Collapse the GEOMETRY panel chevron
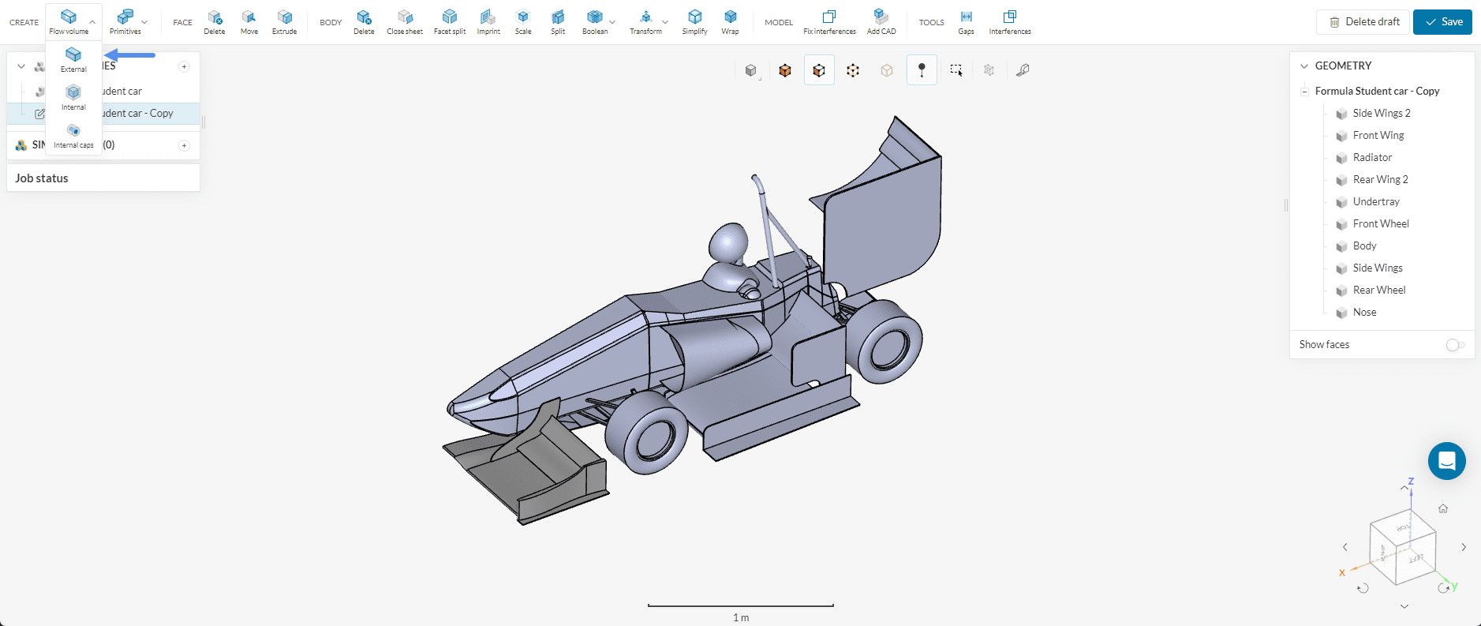Image resolution: width=1481 pixels, height=626 pixels. click(x=1304, y=66)
